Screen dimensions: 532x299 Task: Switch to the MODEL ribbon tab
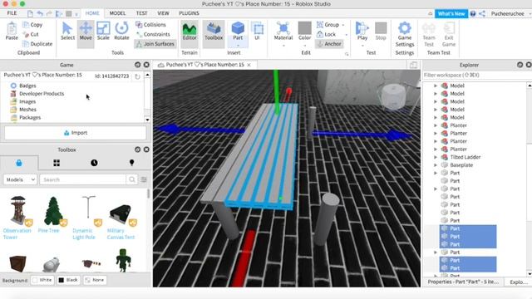(x=117, y=13)
